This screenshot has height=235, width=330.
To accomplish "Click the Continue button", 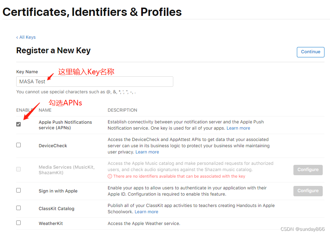I will pyautogui.click(x=310, y=52).
